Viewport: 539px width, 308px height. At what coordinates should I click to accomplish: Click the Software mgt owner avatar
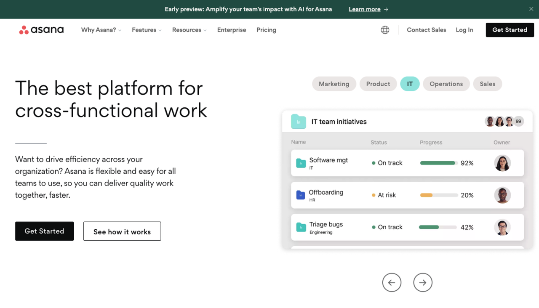click(502, 163)
